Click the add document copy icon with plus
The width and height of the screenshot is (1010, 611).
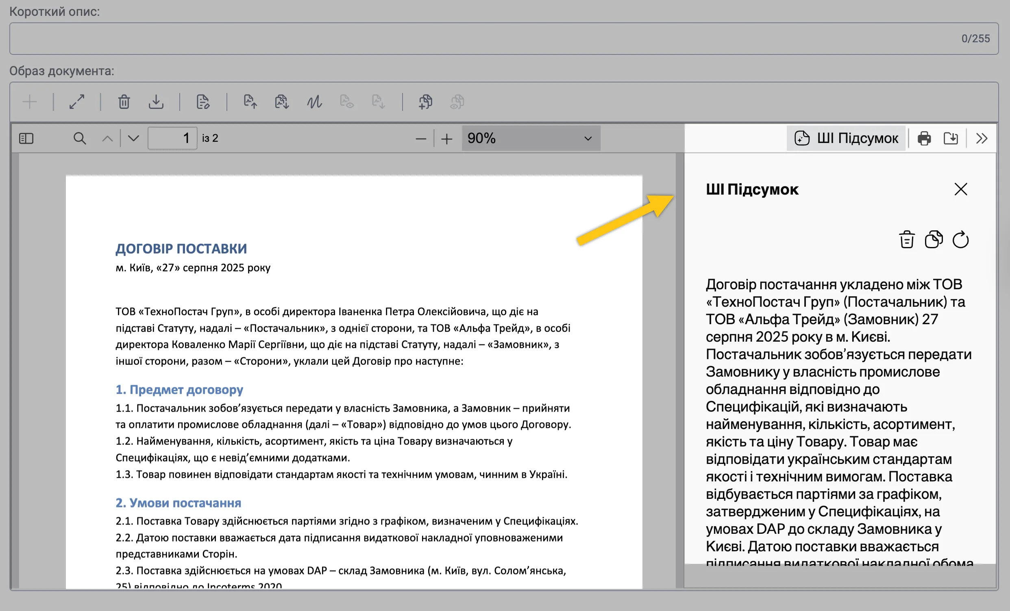point(425,102)
